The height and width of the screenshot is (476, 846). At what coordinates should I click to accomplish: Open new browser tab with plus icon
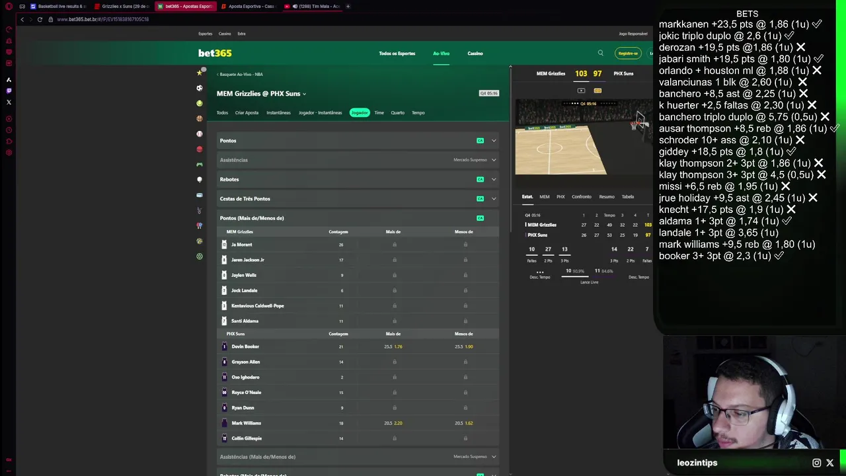point(348,6)
